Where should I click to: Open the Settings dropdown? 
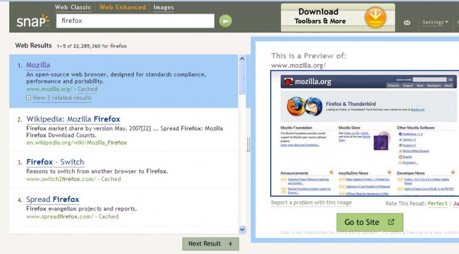click(x=435, y=22)
